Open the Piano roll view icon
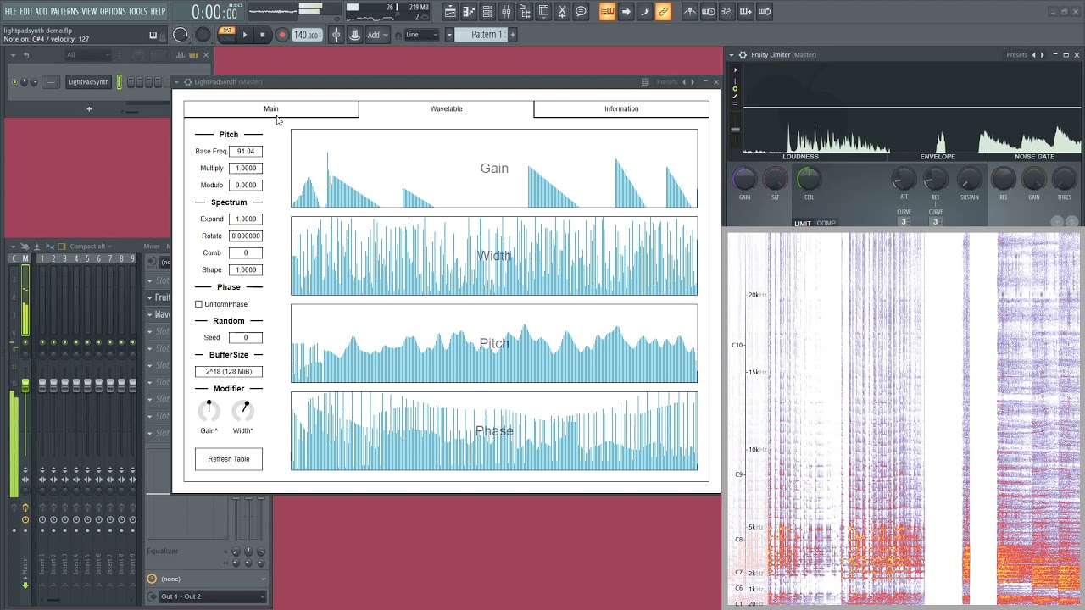Image resolution: width=1085 pixels, height=610 pixels. pos(469,12)
